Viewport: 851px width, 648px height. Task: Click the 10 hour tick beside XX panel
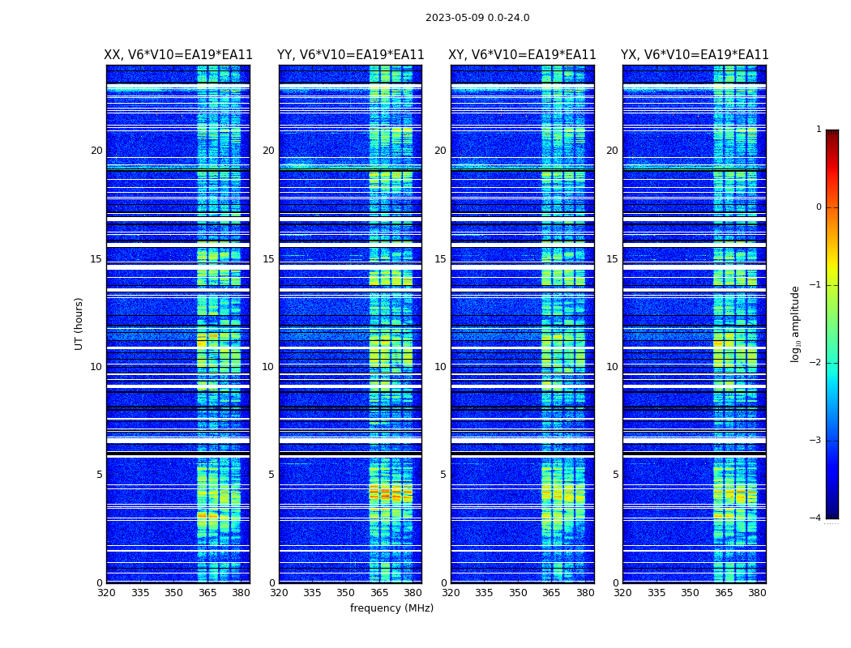[x=96, y=367]
